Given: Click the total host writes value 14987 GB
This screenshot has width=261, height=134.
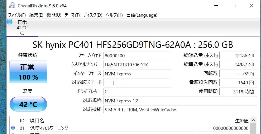Looking at the screenshot, I should coord(238,65).
